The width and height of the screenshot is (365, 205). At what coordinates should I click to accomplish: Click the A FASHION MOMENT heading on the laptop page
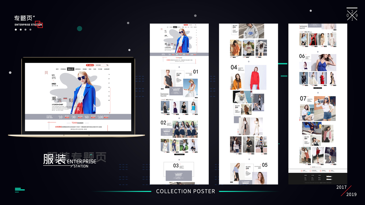tap(57, 104)
